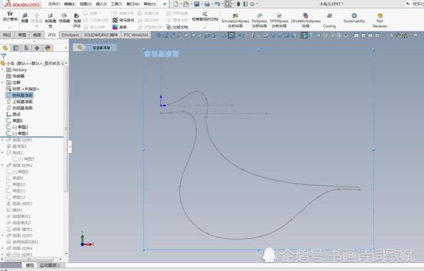Open the Sensor (传感器) tool

(64, 18)
